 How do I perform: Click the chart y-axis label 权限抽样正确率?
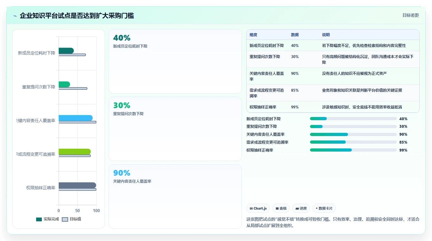(41, 188)
